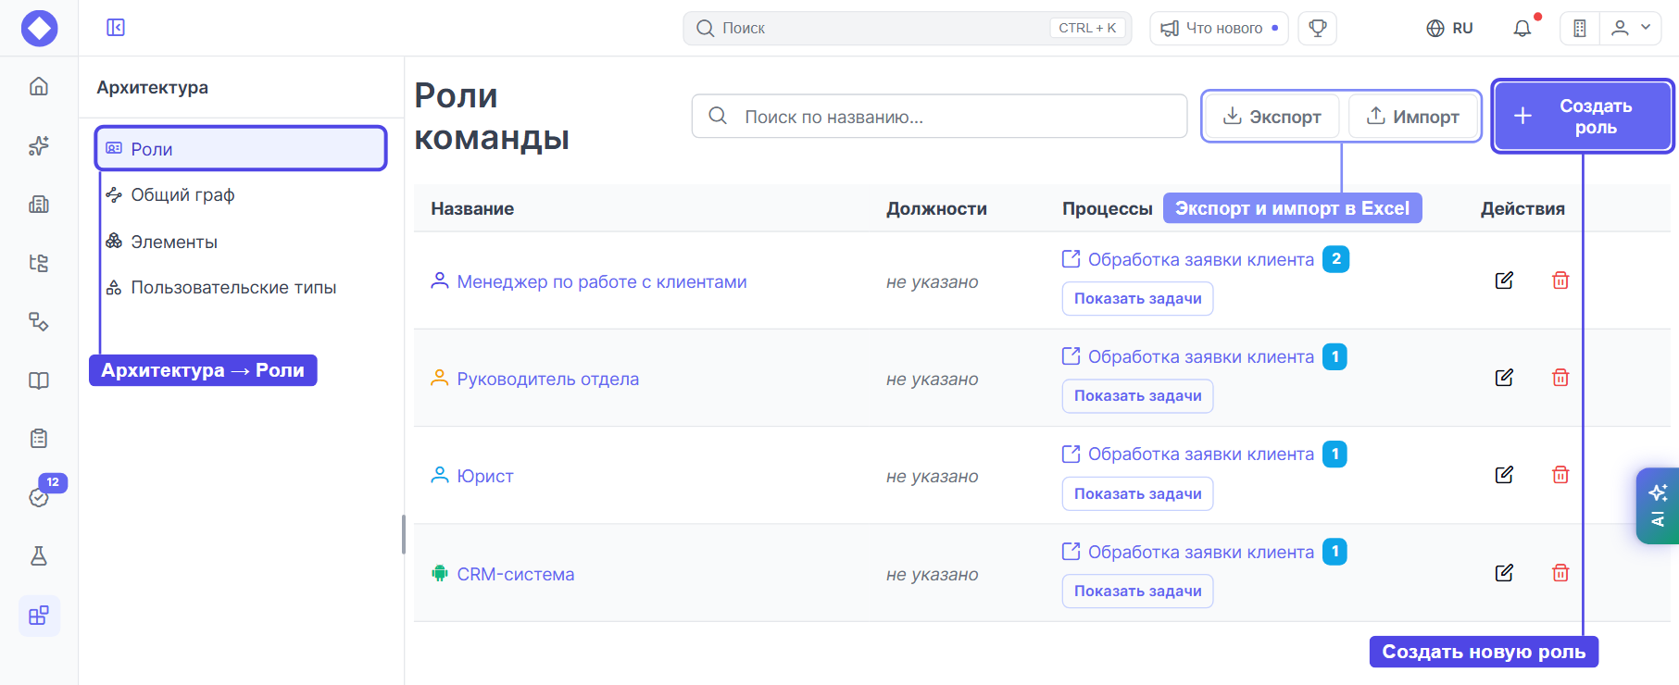Open the company building icon in sidebar
1679x685 pixels.
click(39, 205)
